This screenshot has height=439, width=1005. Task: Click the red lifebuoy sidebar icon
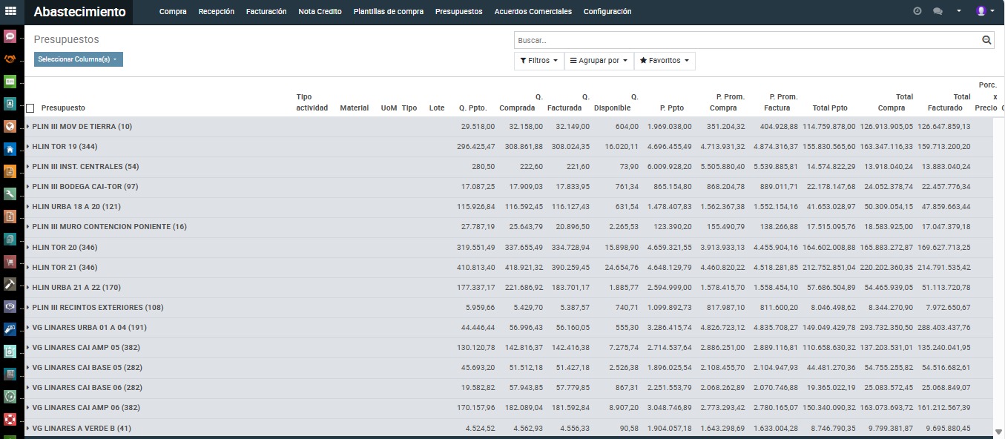pyautogui.click(x=10, y=419)
